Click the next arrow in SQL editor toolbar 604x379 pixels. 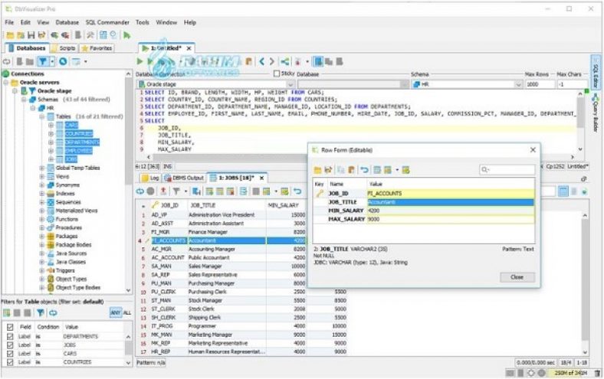pos(271,60)
